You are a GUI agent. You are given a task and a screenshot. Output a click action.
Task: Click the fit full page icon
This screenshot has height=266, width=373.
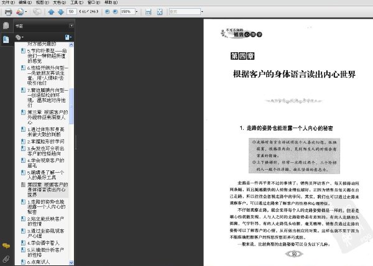(160, 12)
